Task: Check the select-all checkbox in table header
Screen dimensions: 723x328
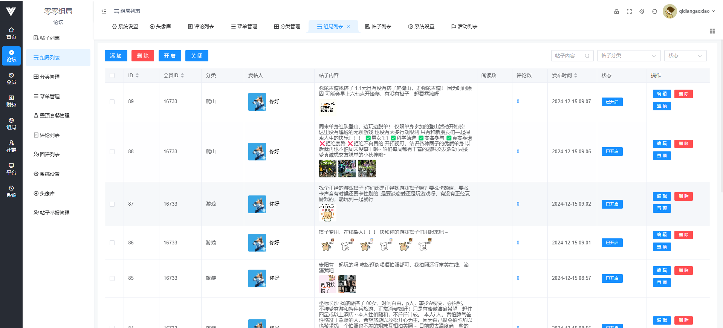Action: pyautogui.click(x=112, y=75)
